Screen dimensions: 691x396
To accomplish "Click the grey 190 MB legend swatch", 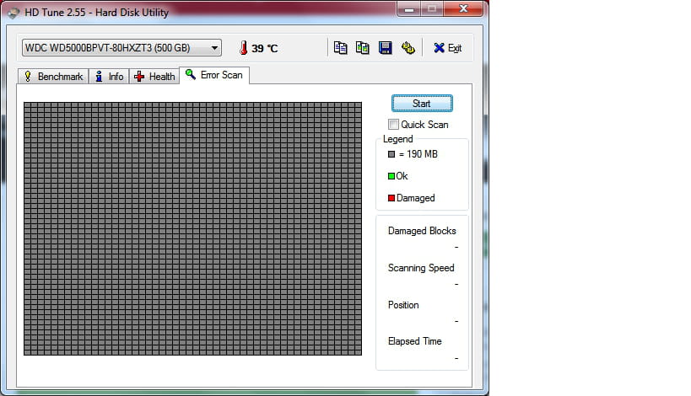I will tap(391, 154).
